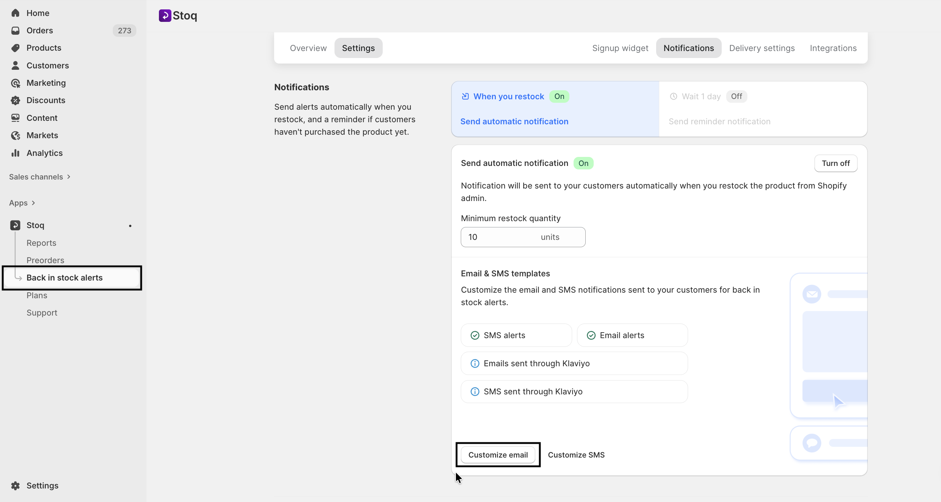941x502 pixels.
Task: Click the Customers icon
Action: click(x=15, y=66)
